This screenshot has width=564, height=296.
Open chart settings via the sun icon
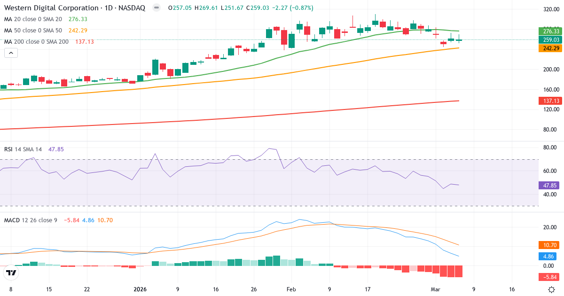[x=553, y=290]
